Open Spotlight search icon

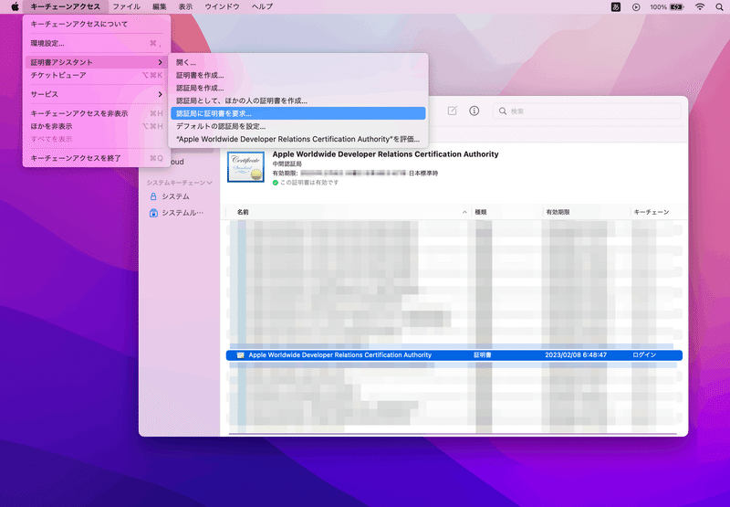point(719,7)
